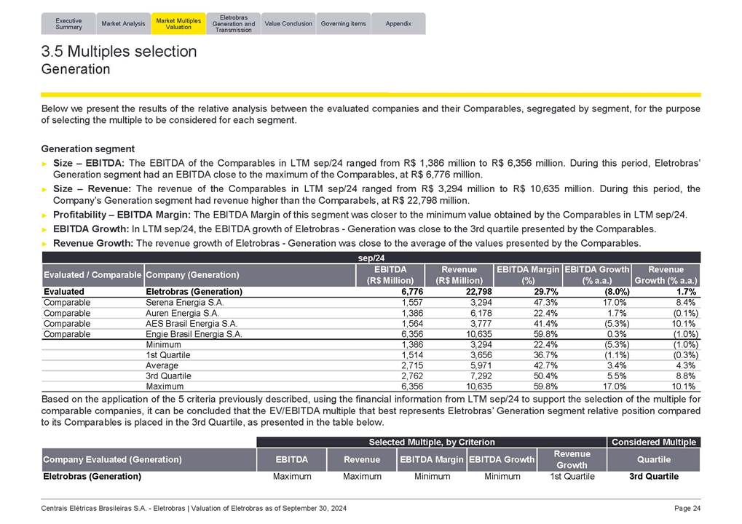Click the yellow divider bar under the heading
742x524 pixels.
(371, 95)
